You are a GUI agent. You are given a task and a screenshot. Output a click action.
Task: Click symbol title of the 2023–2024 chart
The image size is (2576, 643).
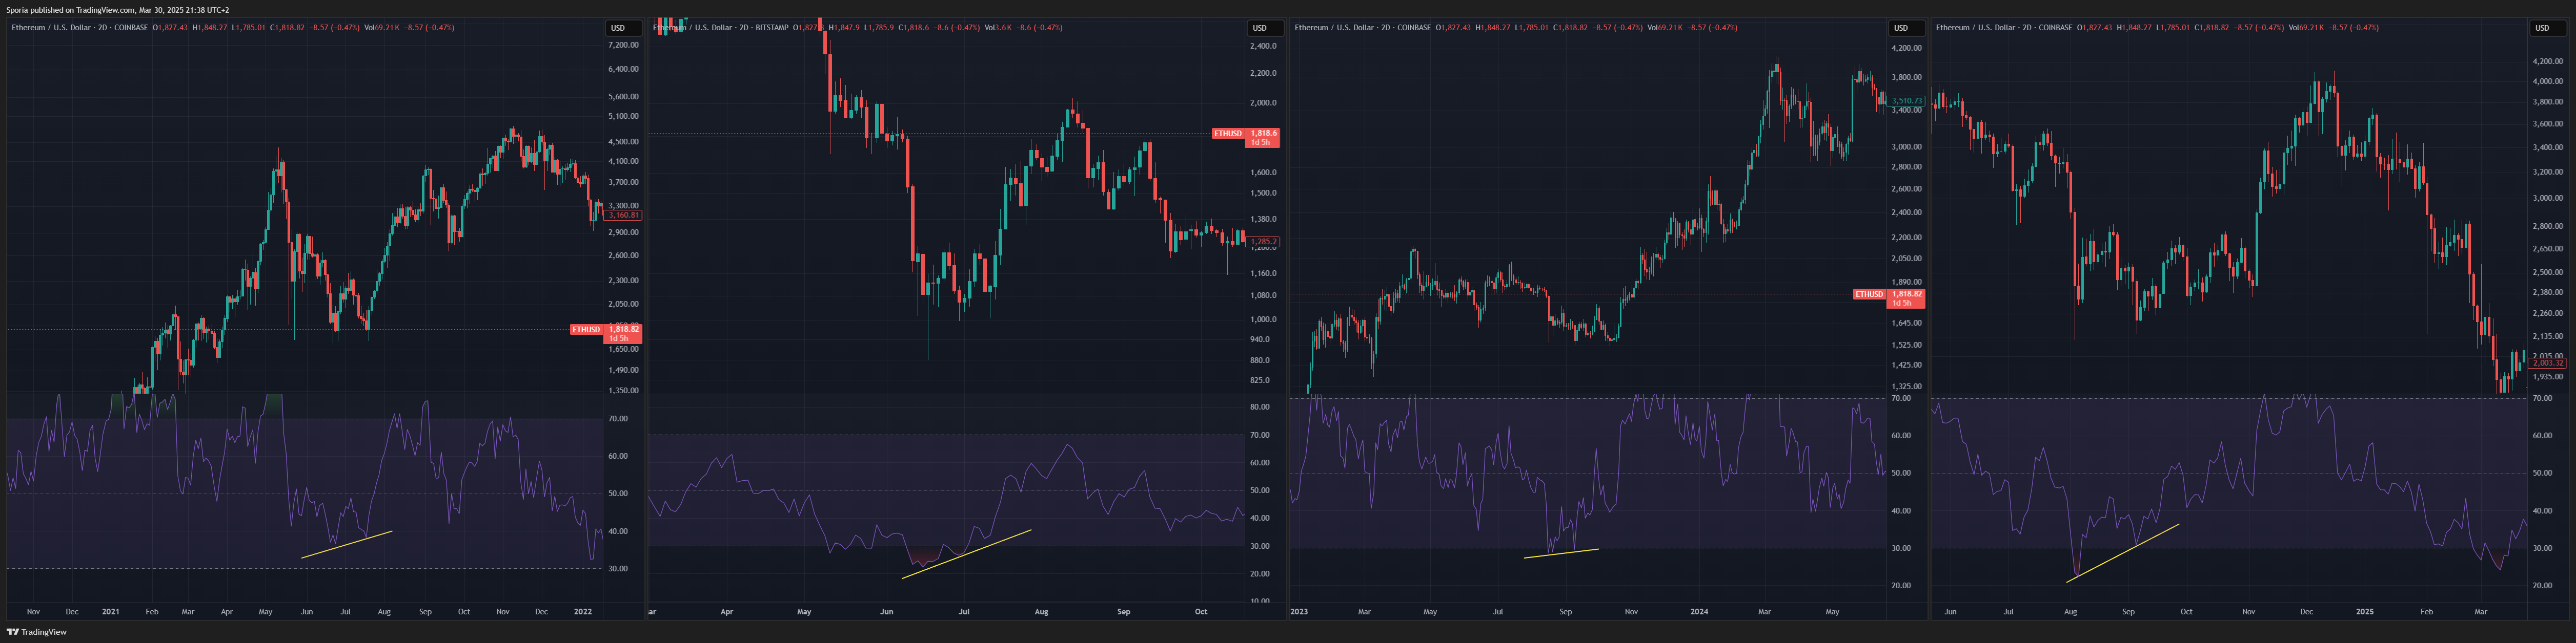(1363, 28)
